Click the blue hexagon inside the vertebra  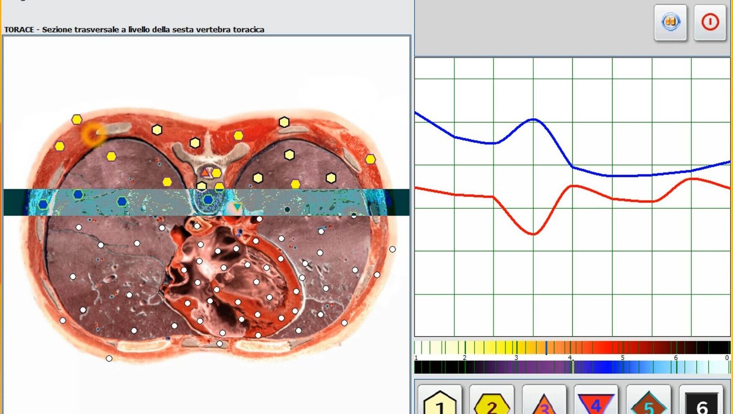coord(208,200)
